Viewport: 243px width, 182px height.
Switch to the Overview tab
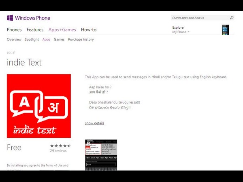click(x=14, y=40)
